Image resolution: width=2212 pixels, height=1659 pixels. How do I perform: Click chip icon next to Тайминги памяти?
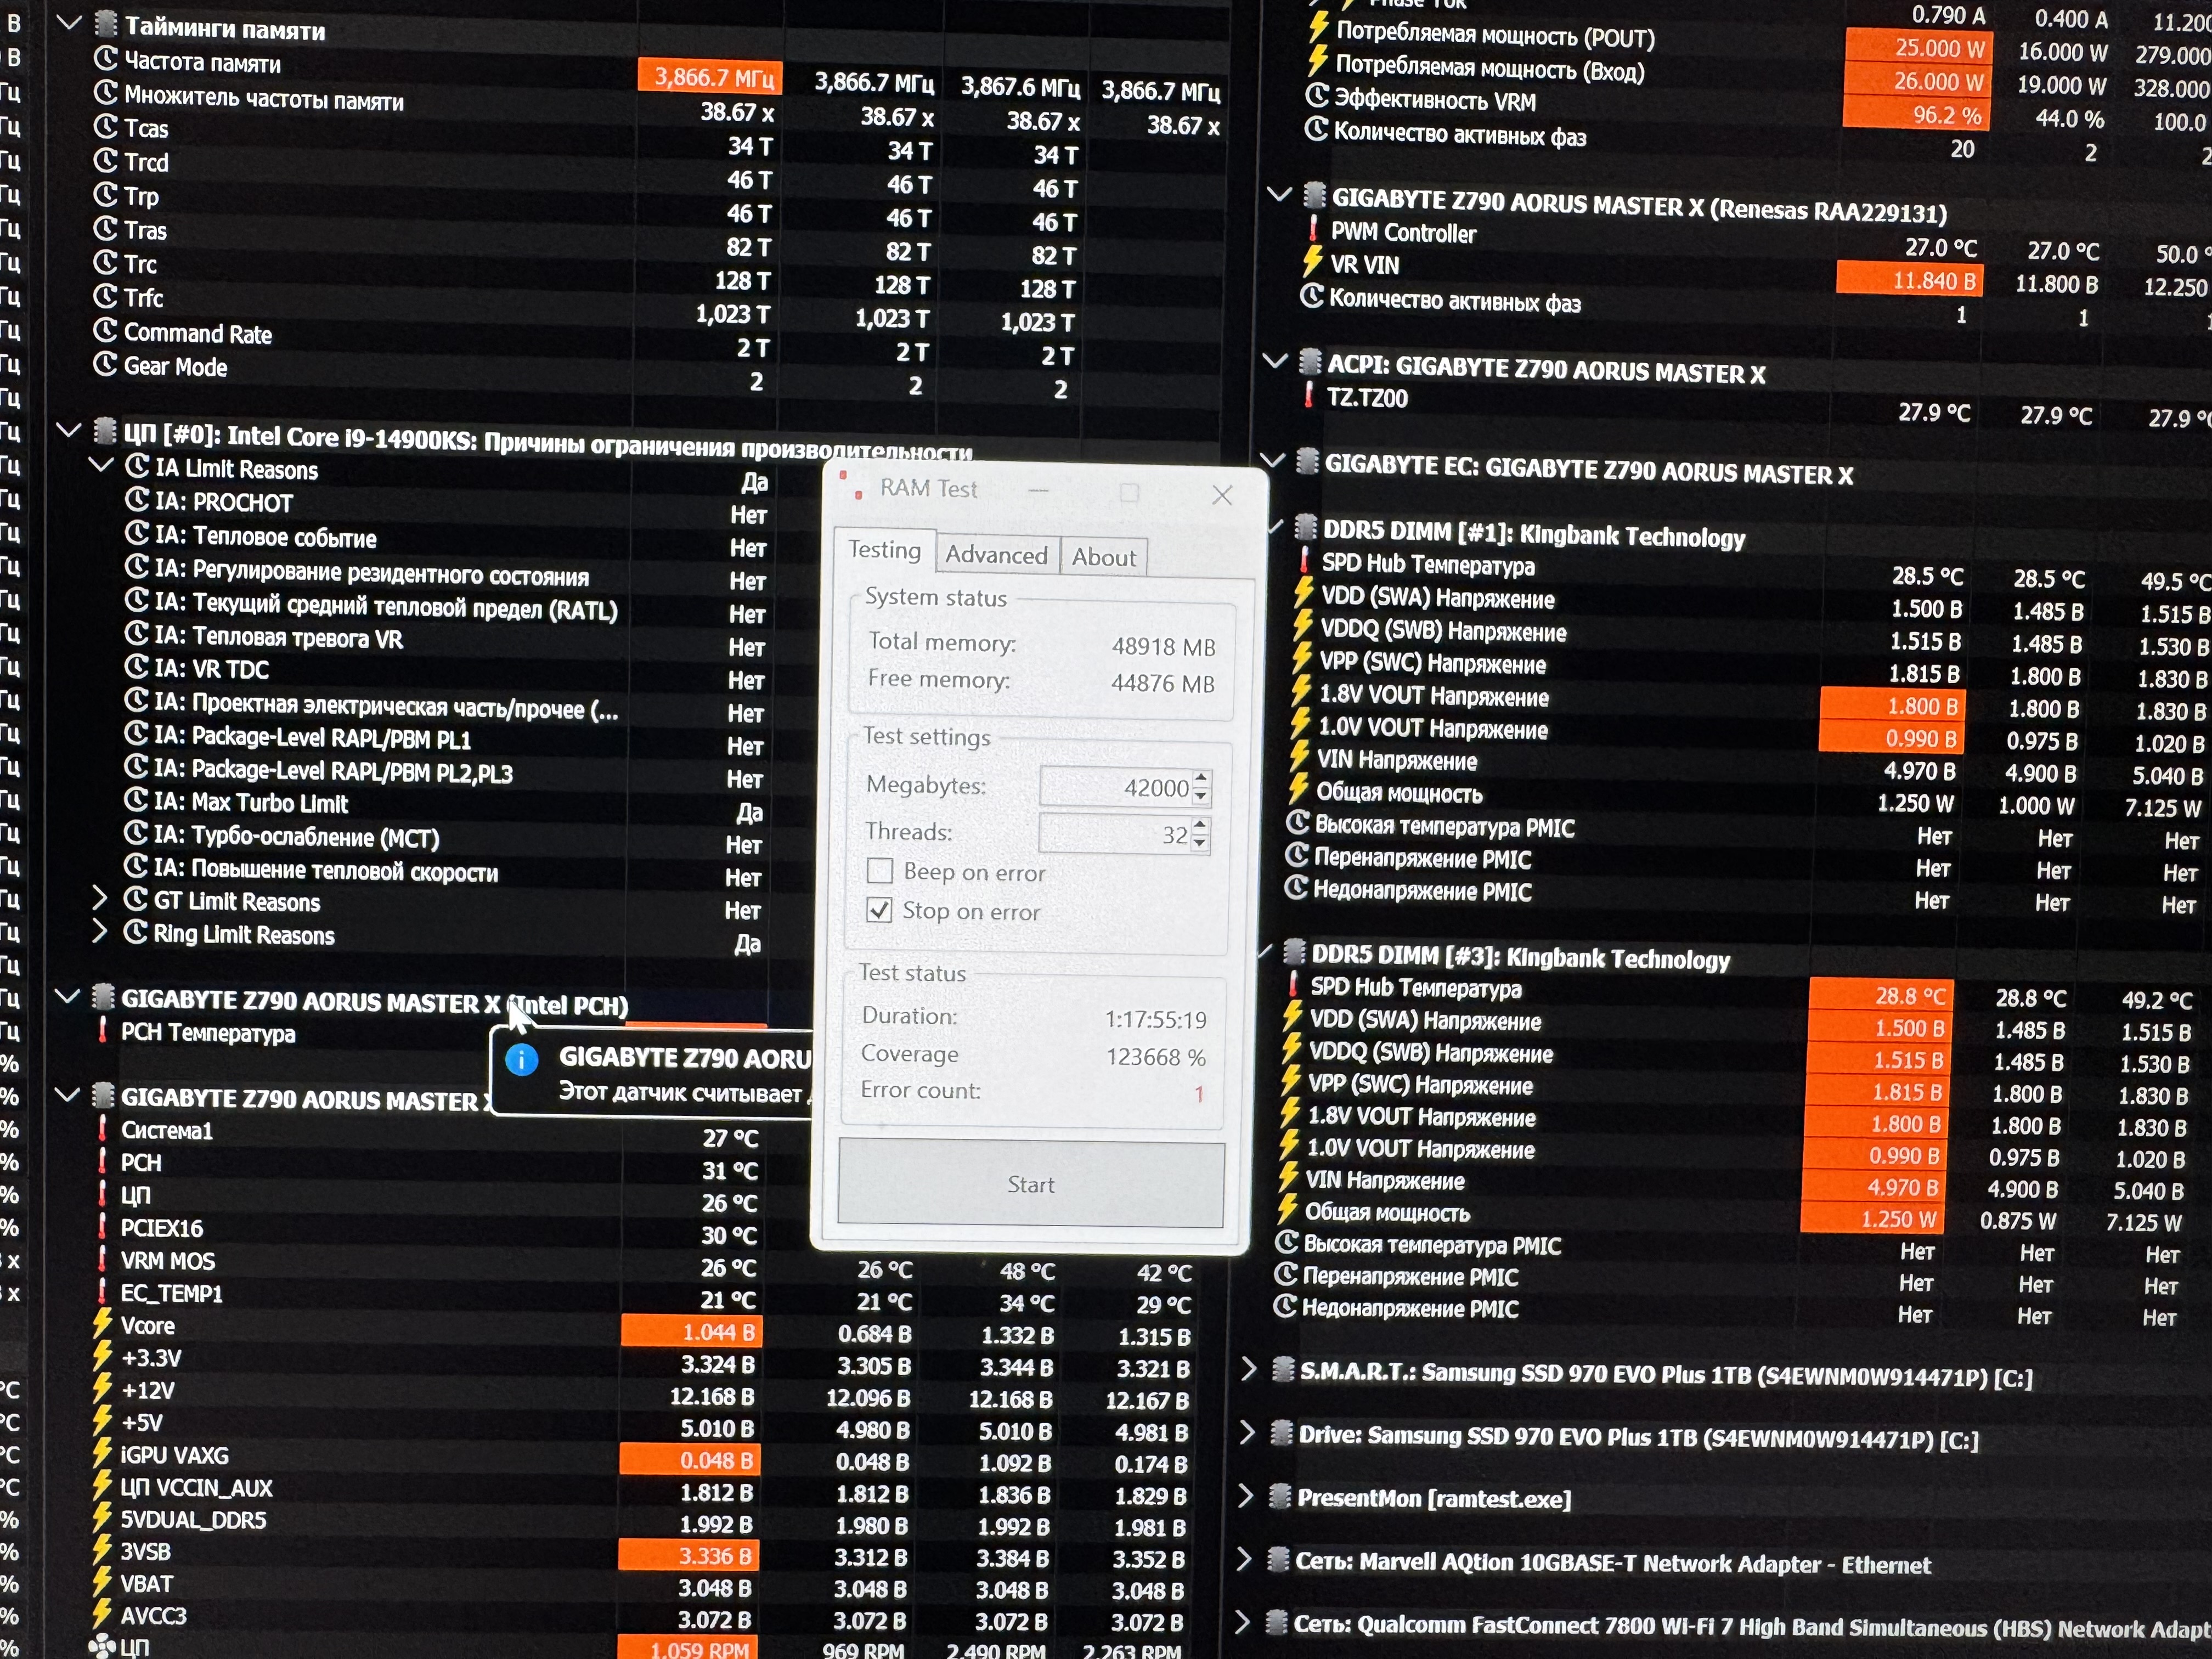click(x=105, y=24)
